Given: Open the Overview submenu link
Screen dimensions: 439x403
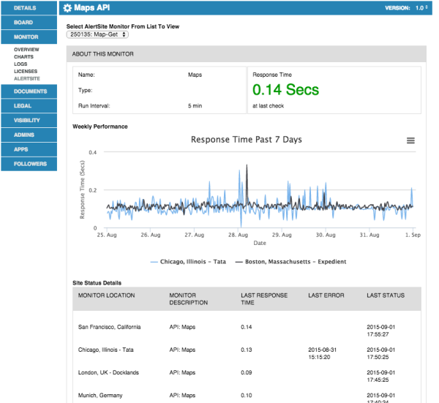Looking at the screenshot, I should pyautogui.click(x=26, y=50).
